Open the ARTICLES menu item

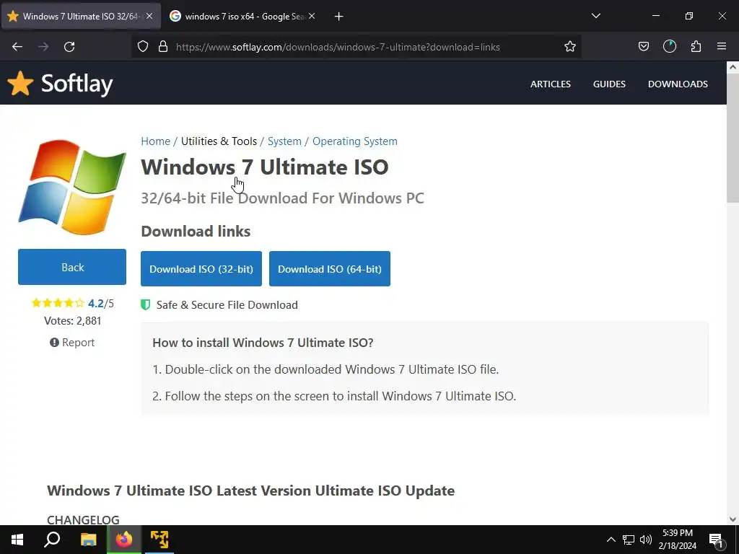click(550, 84)
